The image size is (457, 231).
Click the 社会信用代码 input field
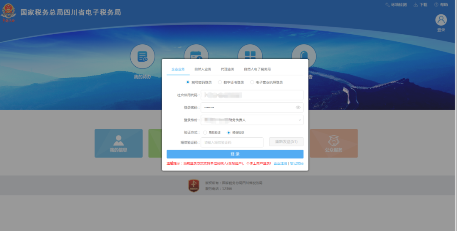pos(252,95)
